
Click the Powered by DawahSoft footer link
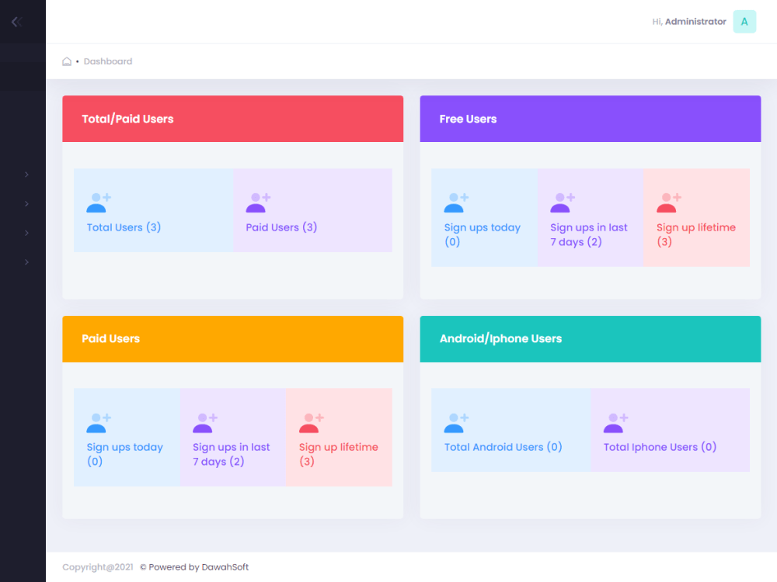194,567
